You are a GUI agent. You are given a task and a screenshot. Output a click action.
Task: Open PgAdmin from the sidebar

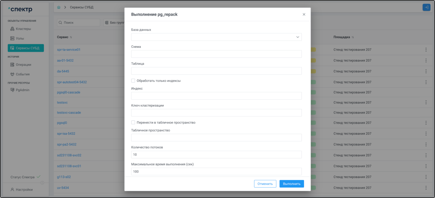[23, 90]
